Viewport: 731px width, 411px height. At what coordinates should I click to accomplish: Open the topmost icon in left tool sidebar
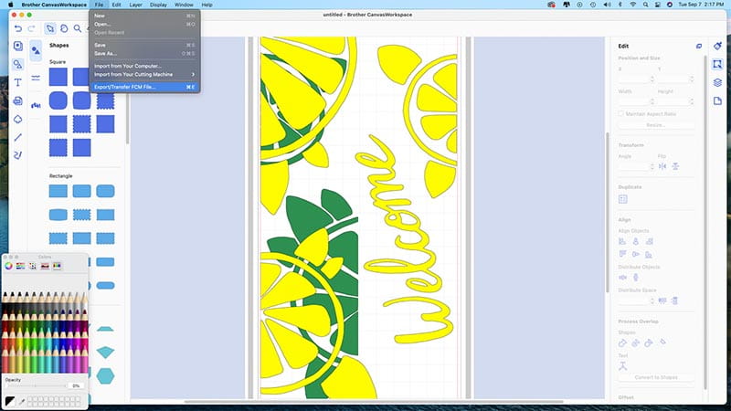click(17, 47)
